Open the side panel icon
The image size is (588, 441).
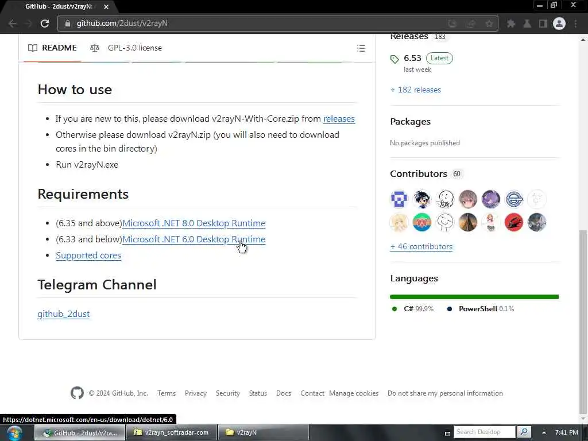click(543, 24)
